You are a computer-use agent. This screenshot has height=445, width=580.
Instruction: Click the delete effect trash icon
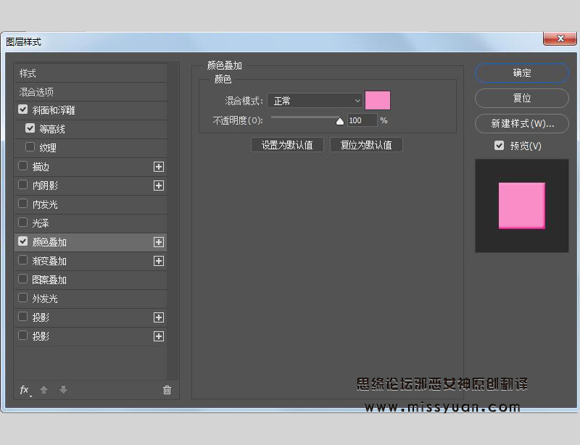tap(167, 390)
